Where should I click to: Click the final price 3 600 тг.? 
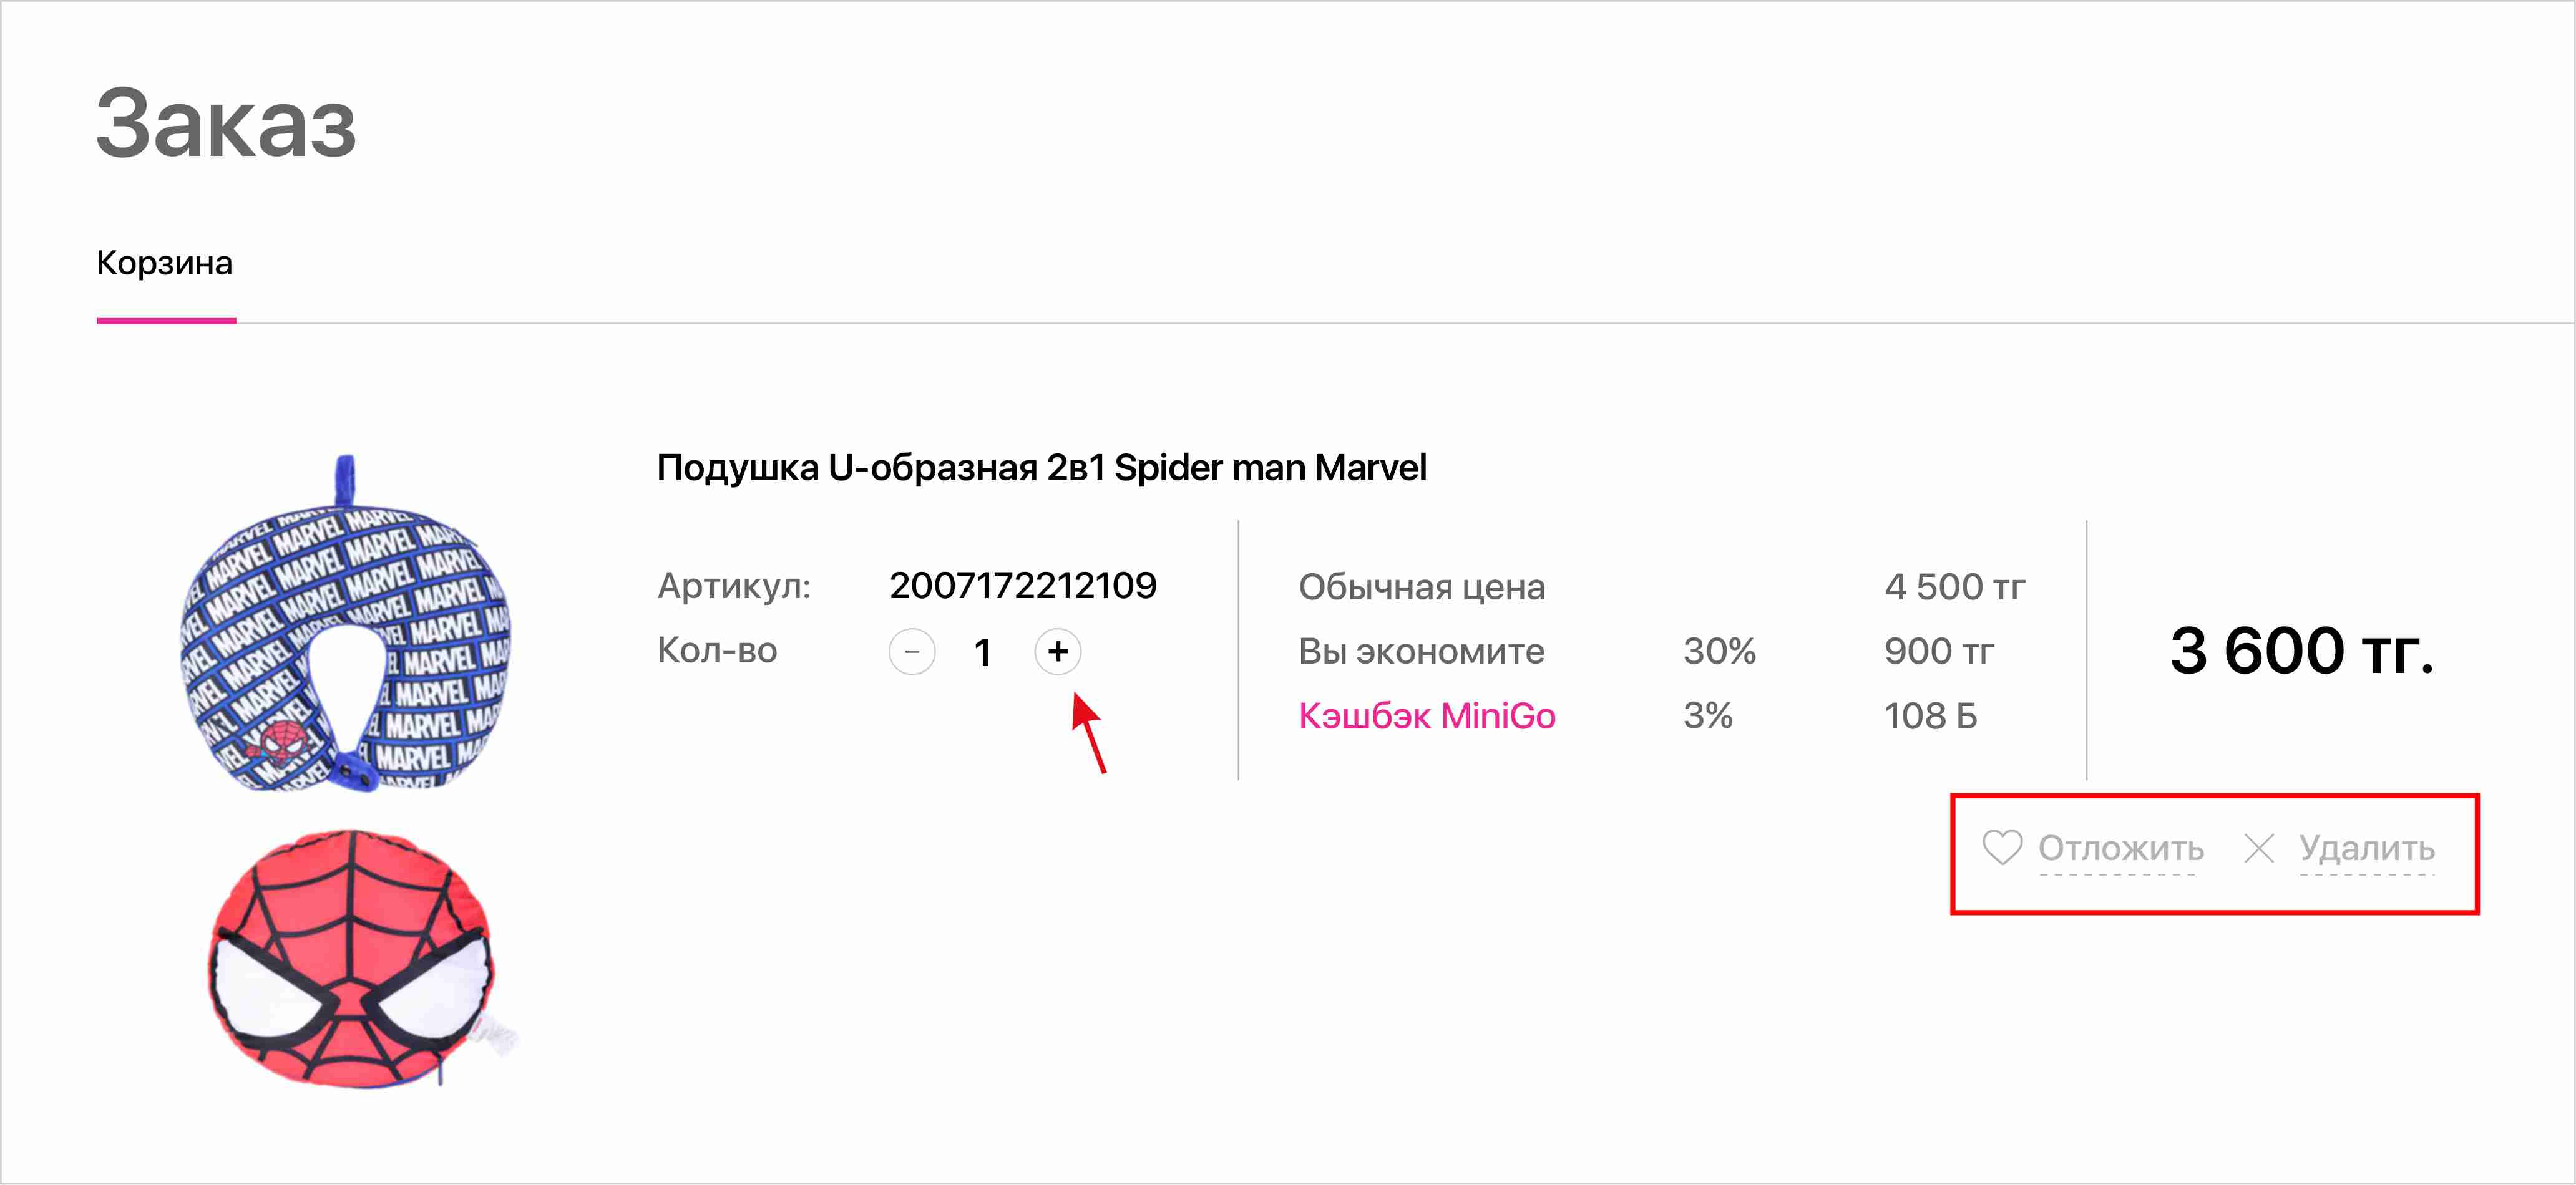[x=2301, y=652]
